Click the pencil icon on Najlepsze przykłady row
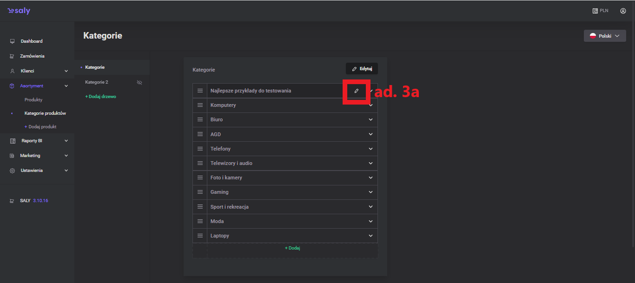Screen dimensions: 635x283 (356, 91)
